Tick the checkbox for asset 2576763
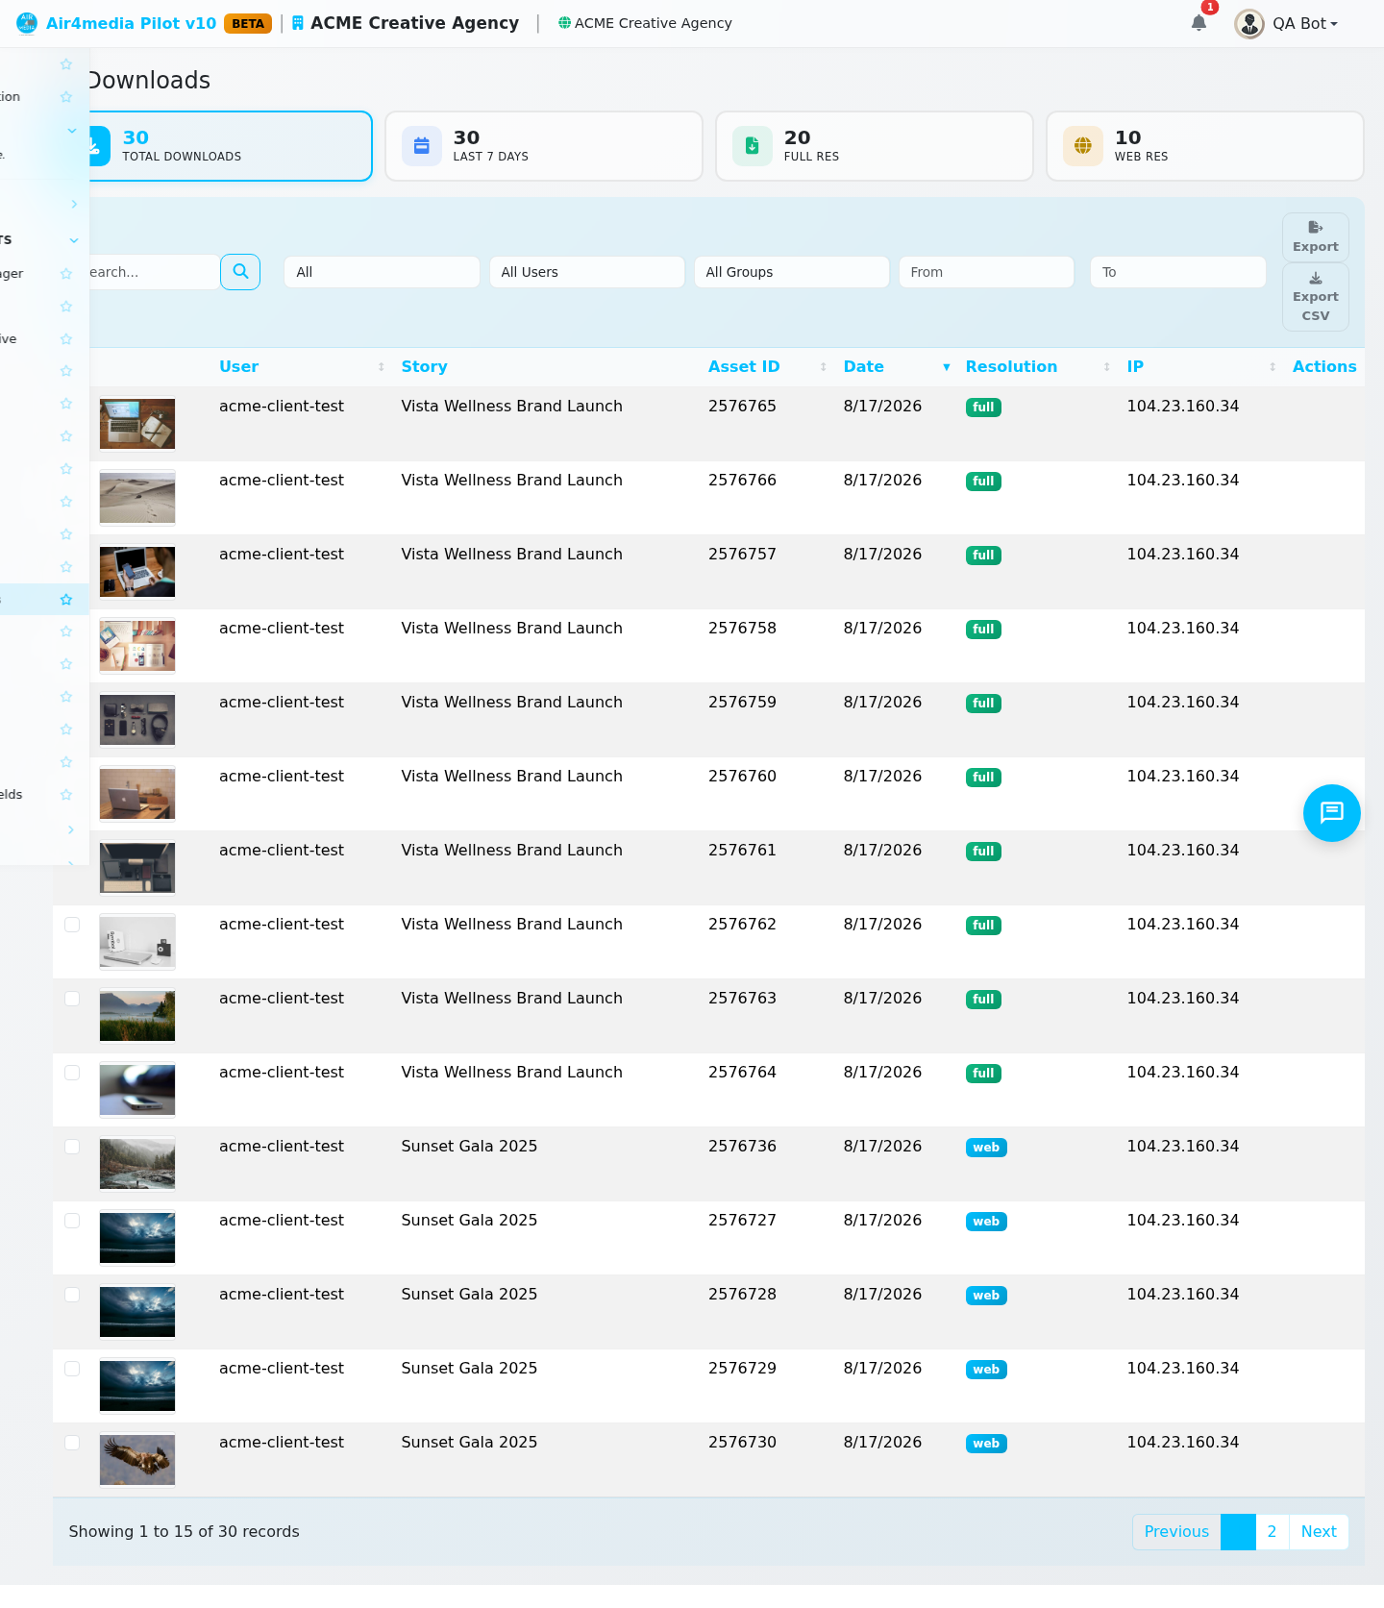 [72, 999]
